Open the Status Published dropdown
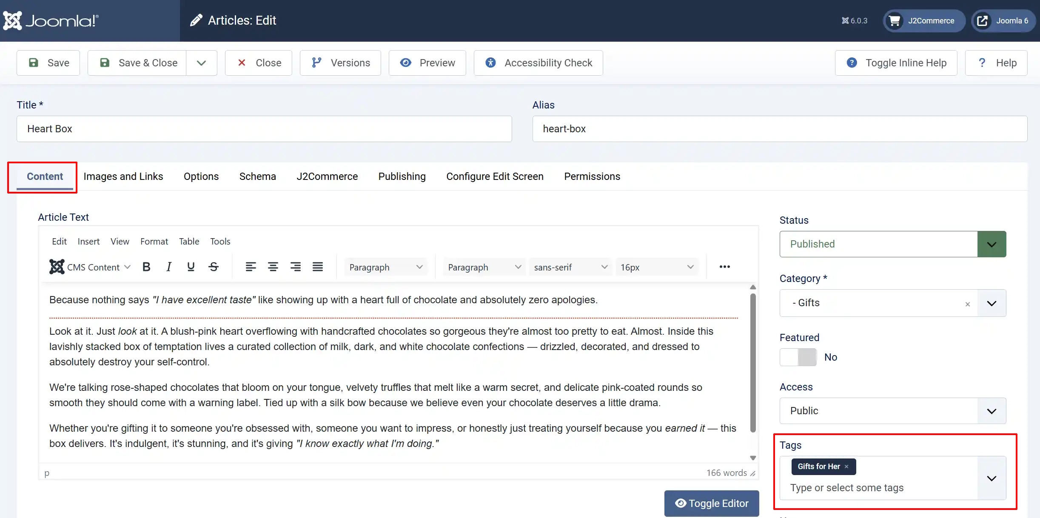The height and width of the screenshot is (518, 1040). click(893, 244)
